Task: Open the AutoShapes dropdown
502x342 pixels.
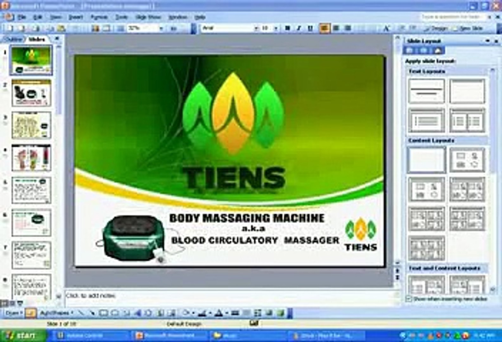Action: tap(56, 313)
